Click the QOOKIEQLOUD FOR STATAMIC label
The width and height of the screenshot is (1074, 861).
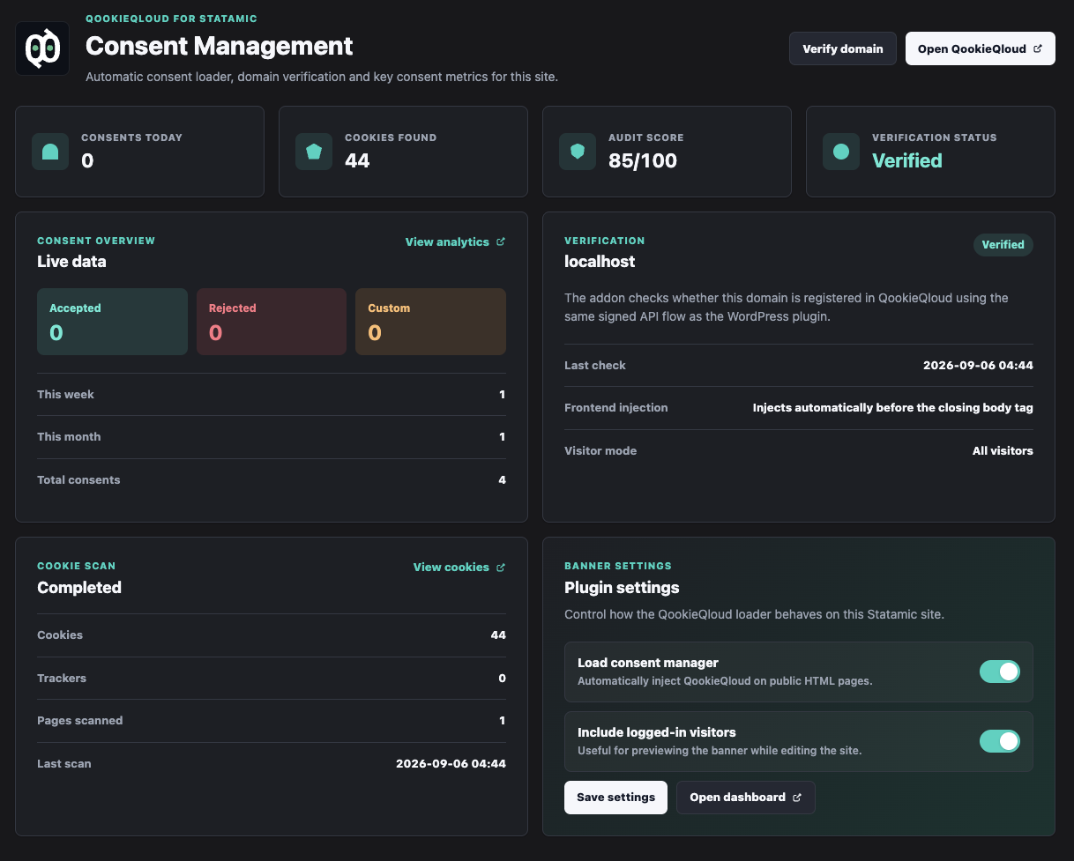pyautogui.click(x=172, y=19)
